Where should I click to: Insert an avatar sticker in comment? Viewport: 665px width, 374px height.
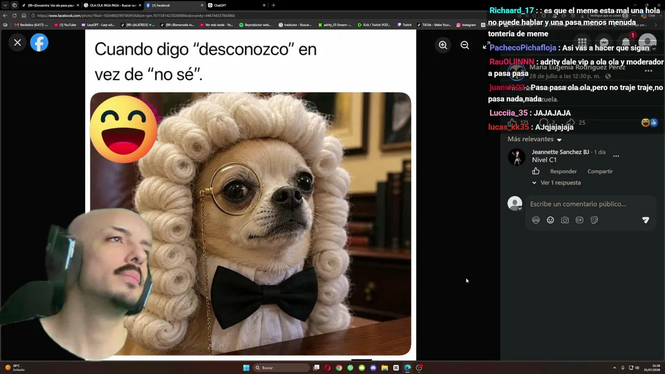tap(536, 220)
